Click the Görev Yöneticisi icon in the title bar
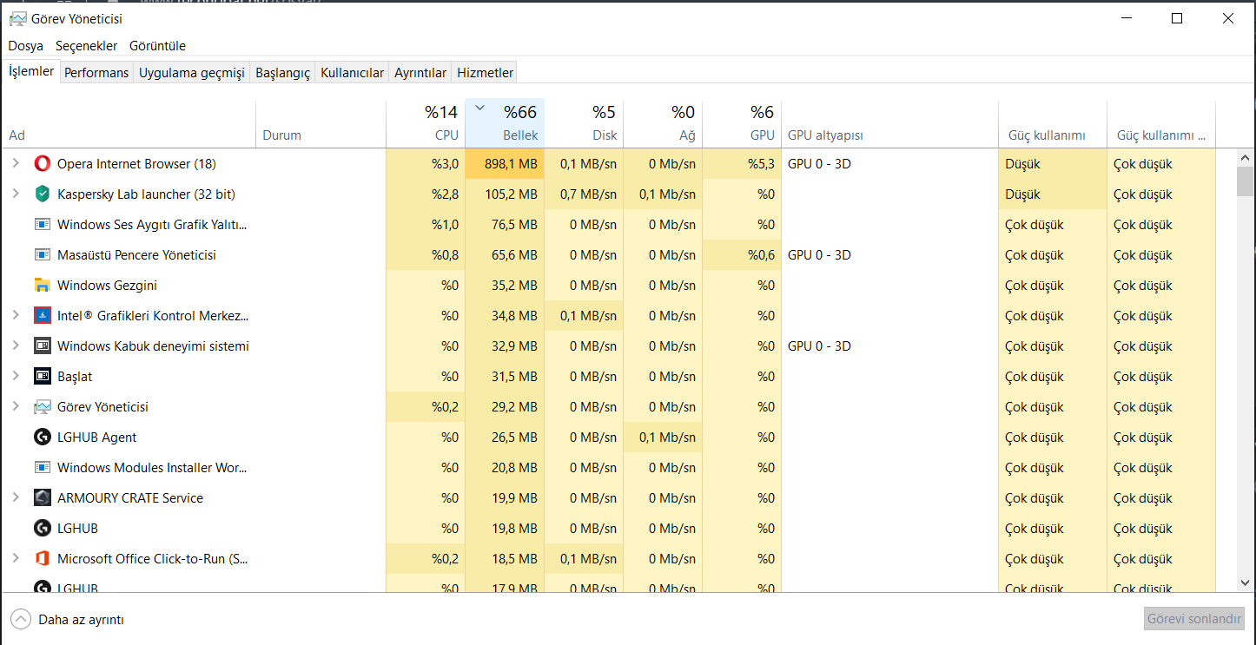1256x645 pixels. pyautogui.click(x=17, y=18)
